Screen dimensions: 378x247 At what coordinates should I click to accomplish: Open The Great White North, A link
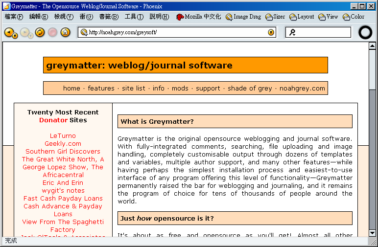click(x=63, y=159)
